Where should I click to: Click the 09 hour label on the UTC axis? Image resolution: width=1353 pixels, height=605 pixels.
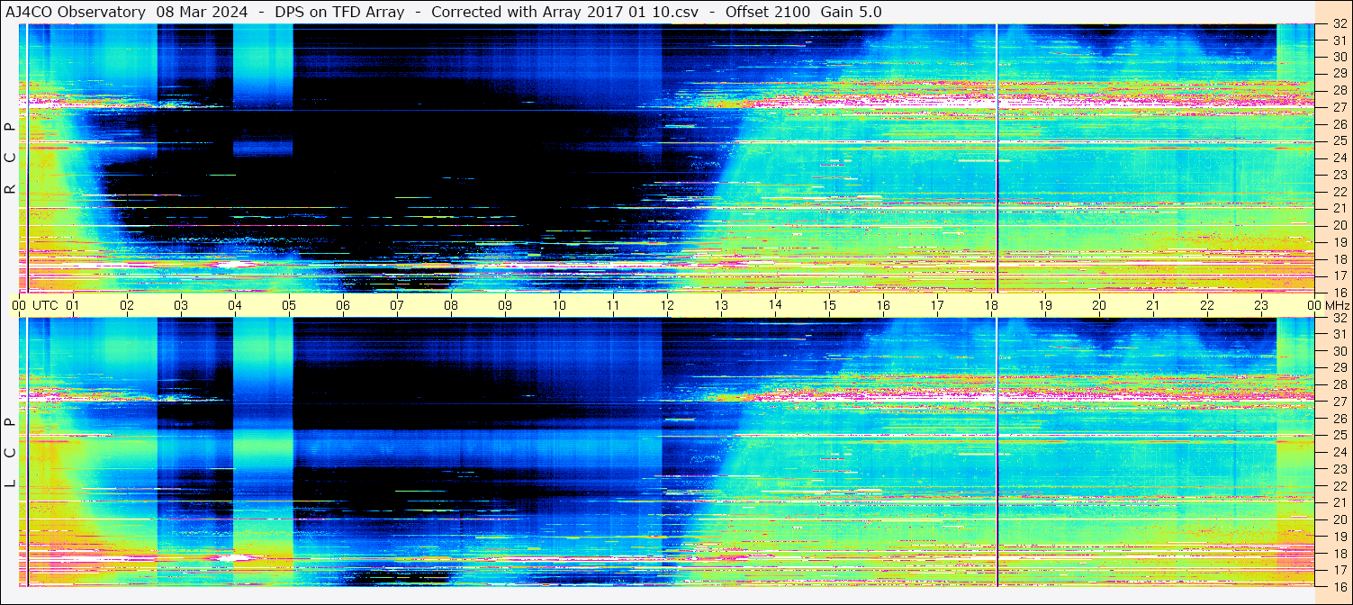(x=505, y=305)
